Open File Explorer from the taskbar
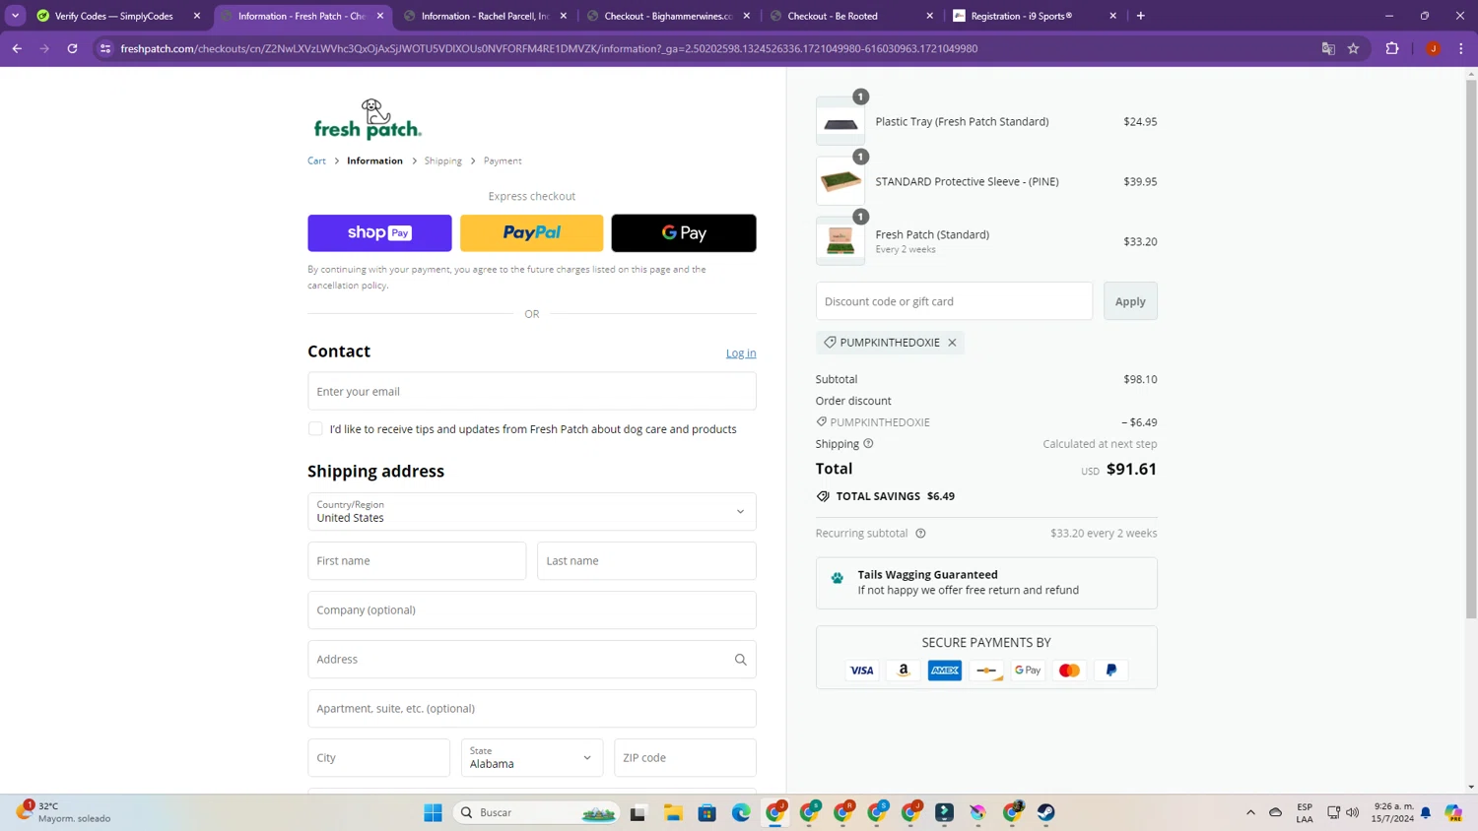The width and height of the screenshot is (1478, 831). (x=673, y=812)
